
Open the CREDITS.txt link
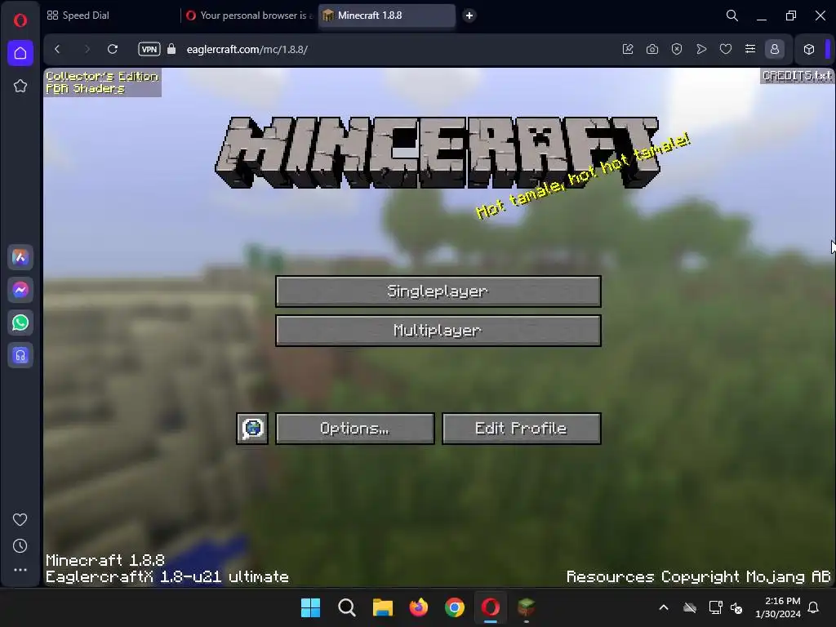[x=797, y=76]
